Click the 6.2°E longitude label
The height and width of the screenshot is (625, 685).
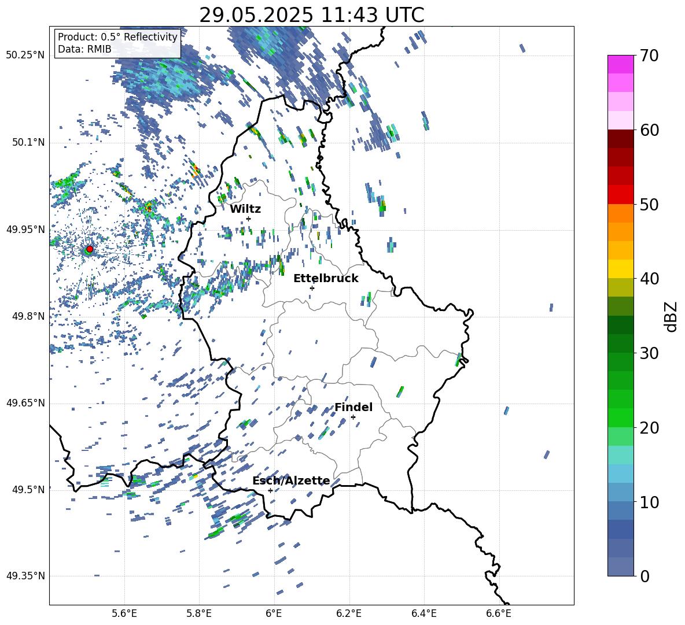pos(349,613)
